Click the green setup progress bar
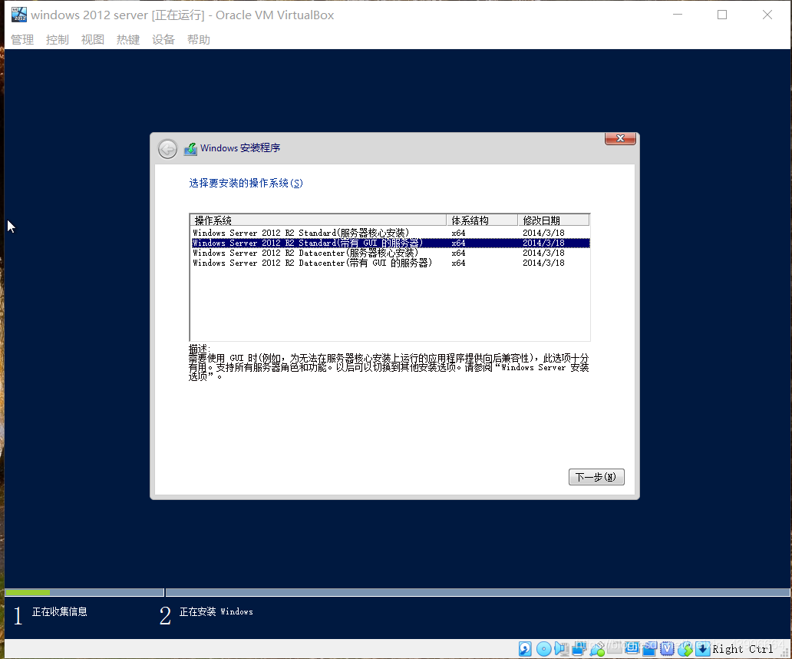792x659 pixels. (x=28, y=592)
